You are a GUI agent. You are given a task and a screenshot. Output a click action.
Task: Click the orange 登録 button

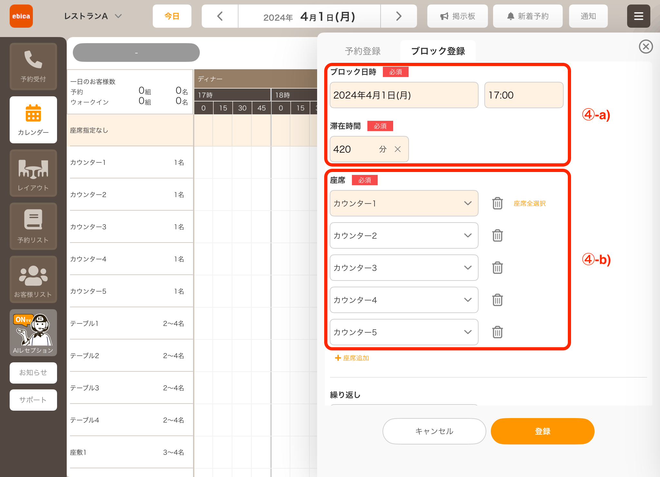(542, 431)
